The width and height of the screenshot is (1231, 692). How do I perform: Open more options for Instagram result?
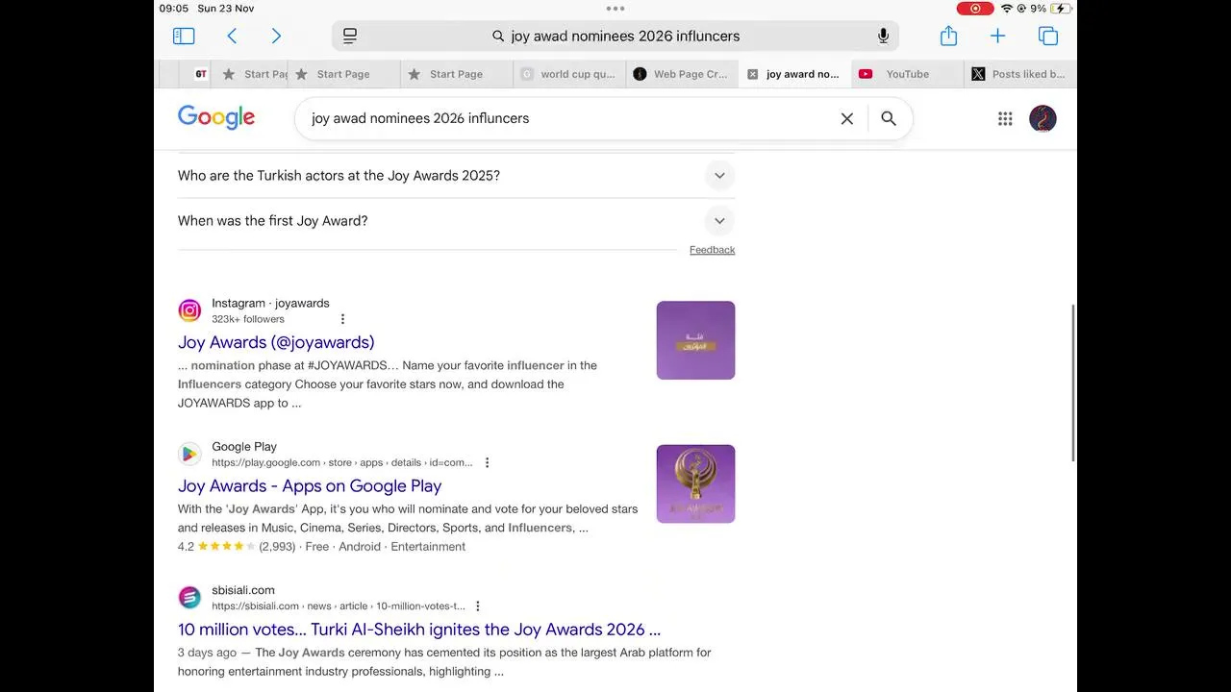coord(342,319)
